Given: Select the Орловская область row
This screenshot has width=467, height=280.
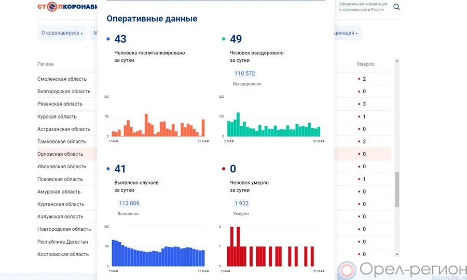Looking at the screenshot, I should (60, 154).
